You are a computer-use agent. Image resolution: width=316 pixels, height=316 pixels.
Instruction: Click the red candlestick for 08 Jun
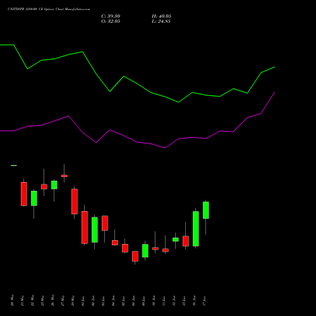(x=135, y=256)
